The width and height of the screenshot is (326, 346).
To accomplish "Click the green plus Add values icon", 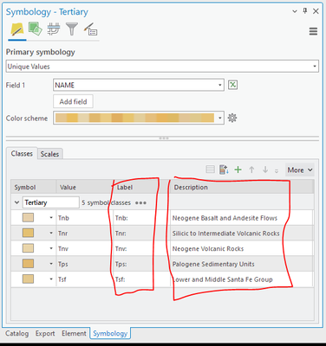I will pyautogui.click(x=238, y=170).
